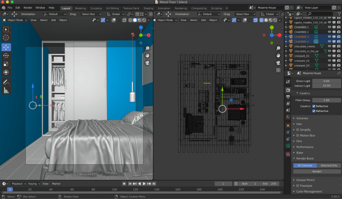Open the View Layer properties tab
The height and width of the screenshot is (199, 342).
(288, 104)
